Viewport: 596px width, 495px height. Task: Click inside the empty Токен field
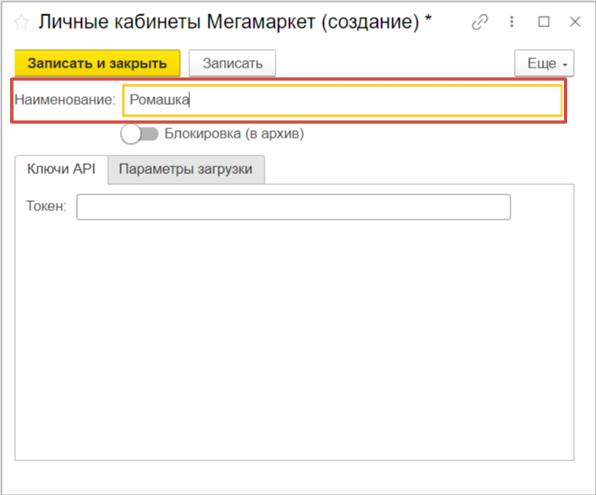tap(293, 207)
